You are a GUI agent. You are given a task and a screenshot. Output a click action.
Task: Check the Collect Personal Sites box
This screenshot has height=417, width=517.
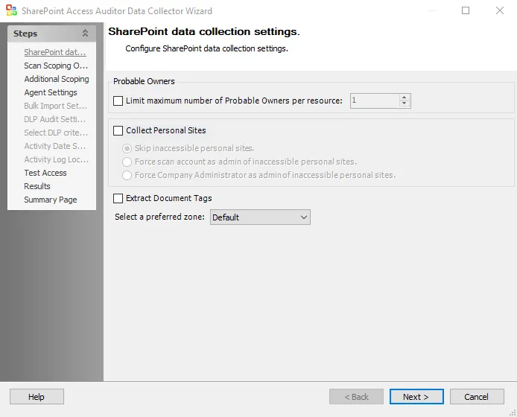coord(118,130)
